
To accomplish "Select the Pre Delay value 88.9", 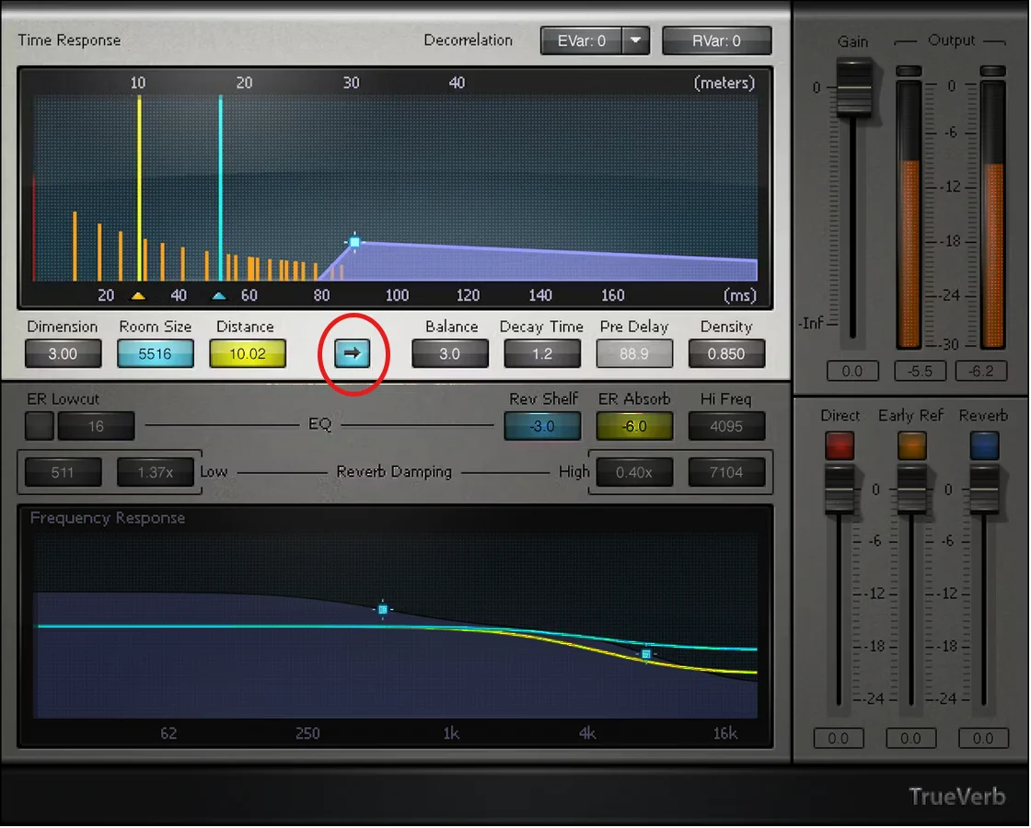I will point(634,354).
